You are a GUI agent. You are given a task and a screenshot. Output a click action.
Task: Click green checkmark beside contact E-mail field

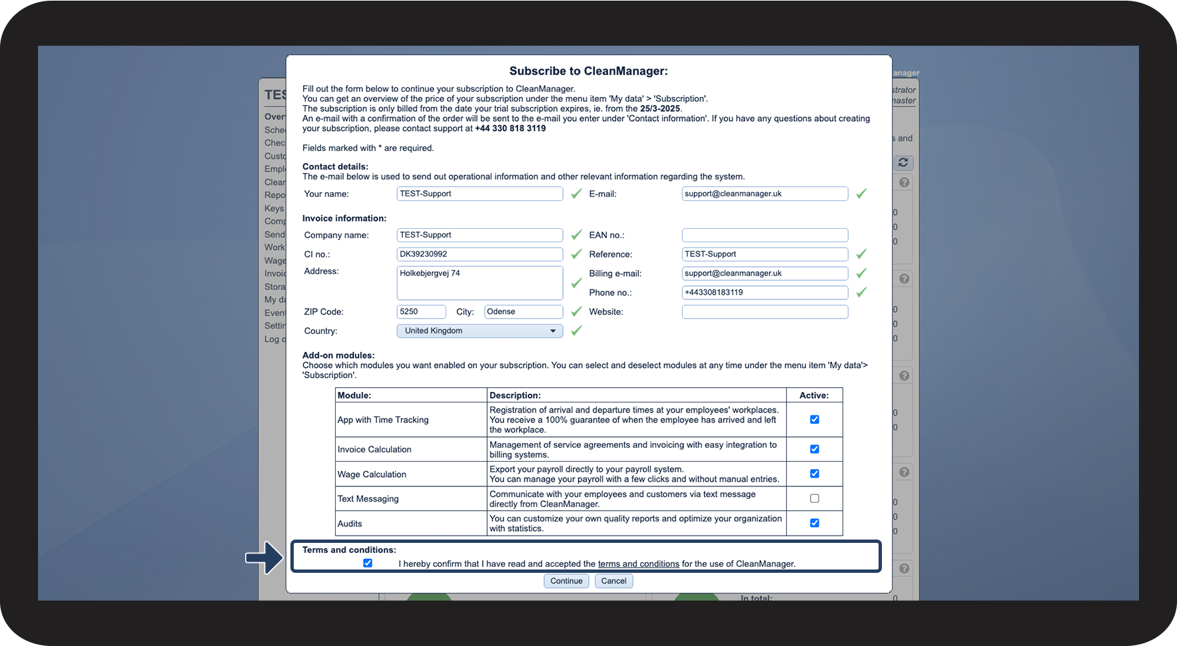click(861, 194)
